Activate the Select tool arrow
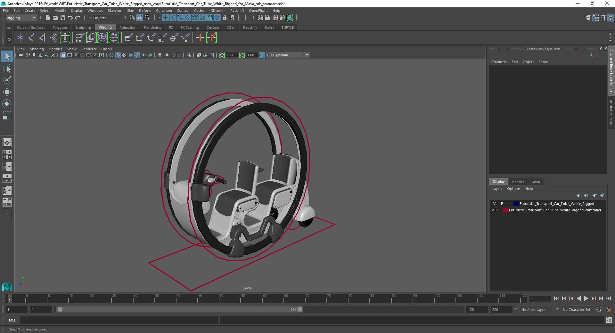The width and height of the screenshot is (615, 333). point(7,57)
